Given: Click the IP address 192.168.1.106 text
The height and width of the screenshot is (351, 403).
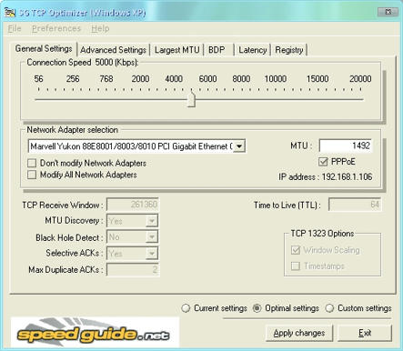Looking at the screenshot, I should [x=326, y=176].
